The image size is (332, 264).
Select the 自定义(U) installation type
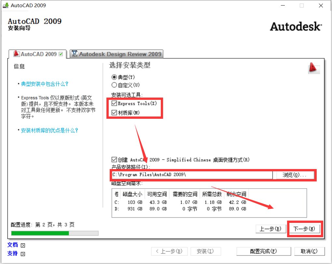point(114,85)
